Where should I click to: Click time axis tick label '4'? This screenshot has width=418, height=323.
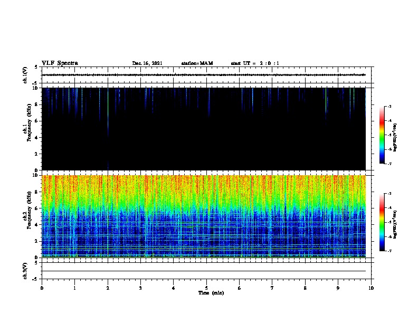[x=174, y=288]
